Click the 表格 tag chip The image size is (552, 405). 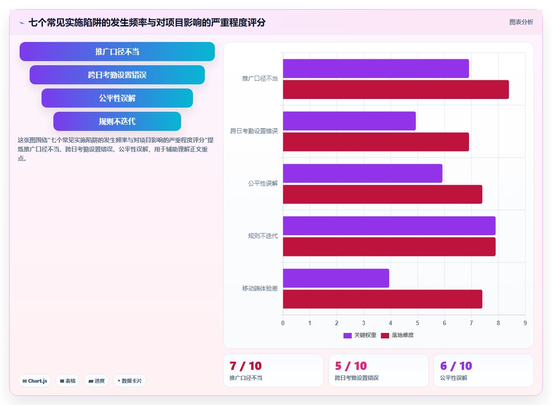point(68,381)
